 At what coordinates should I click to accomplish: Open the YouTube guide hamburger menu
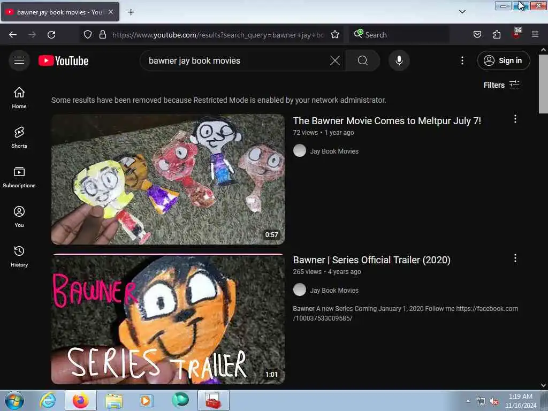click(19, 60)
